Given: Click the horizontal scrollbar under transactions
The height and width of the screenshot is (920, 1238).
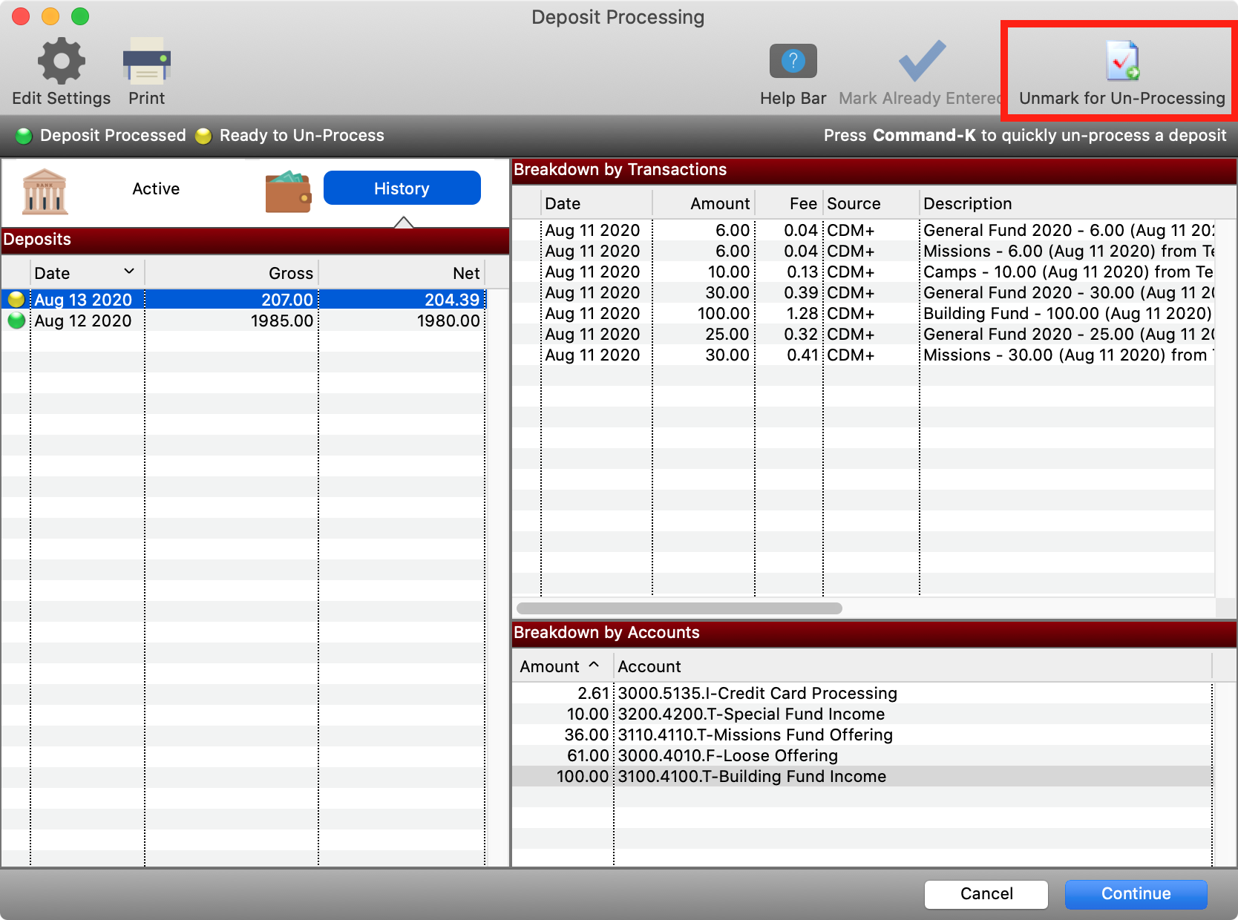Looking at the screenshot, I should (x=678, y=608).
